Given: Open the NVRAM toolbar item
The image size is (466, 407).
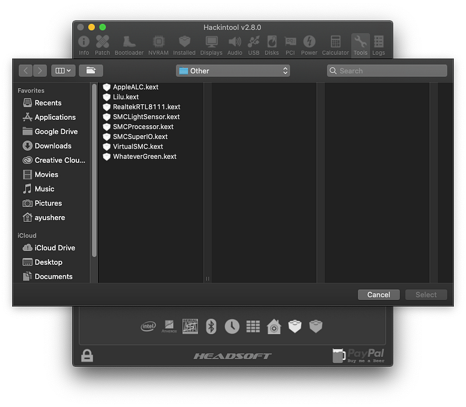Looking at the screenshot, I should click(158, 45).
